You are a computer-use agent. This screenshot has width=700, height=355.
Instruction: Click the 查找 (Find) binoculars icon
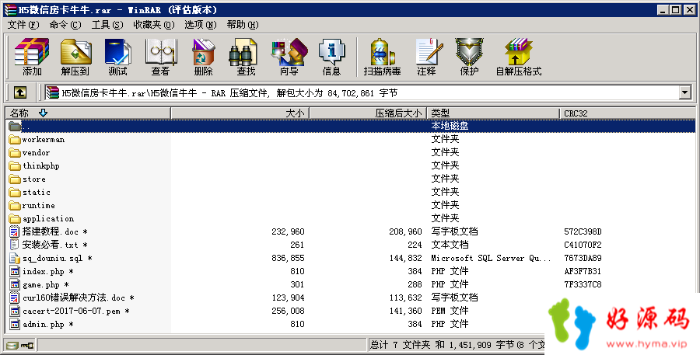coord(243,52)
